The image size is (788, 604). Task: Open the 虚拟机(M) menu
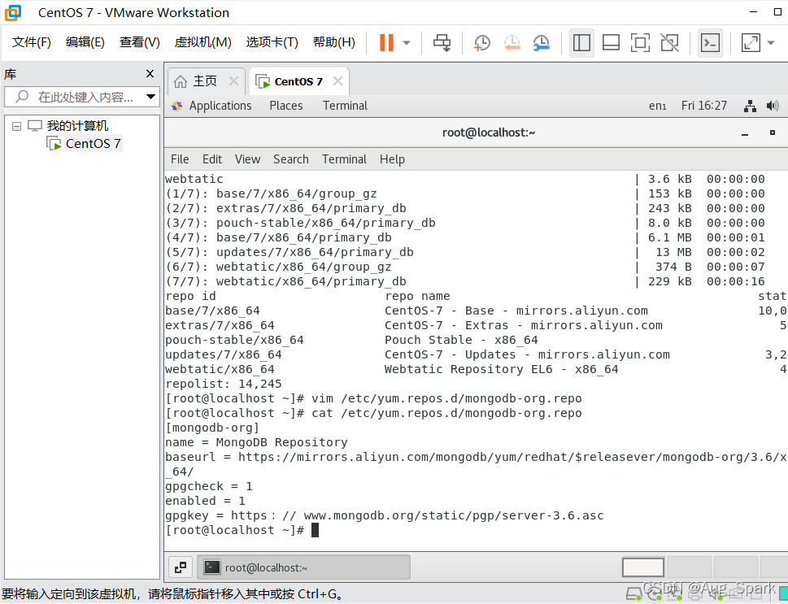point(202,42)
